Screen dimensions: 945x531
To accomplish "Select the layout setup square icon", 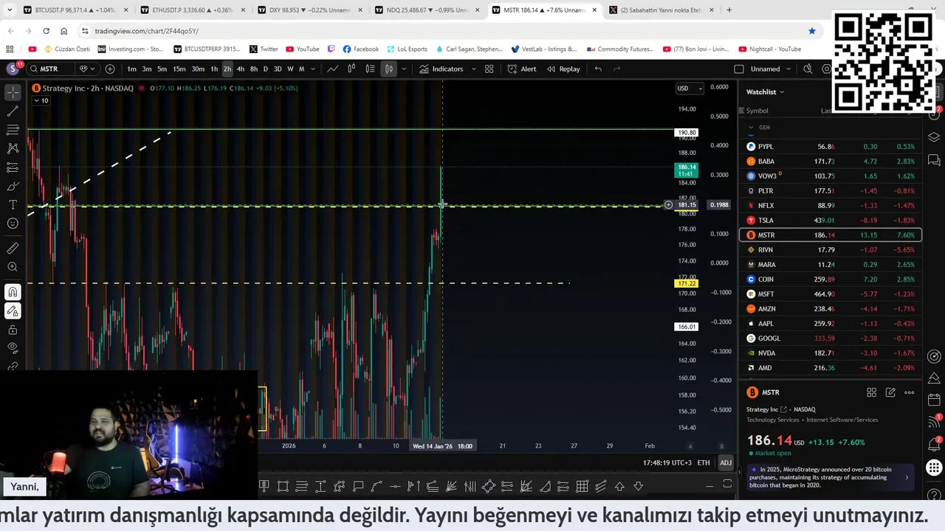I will [x=739, y=69].
